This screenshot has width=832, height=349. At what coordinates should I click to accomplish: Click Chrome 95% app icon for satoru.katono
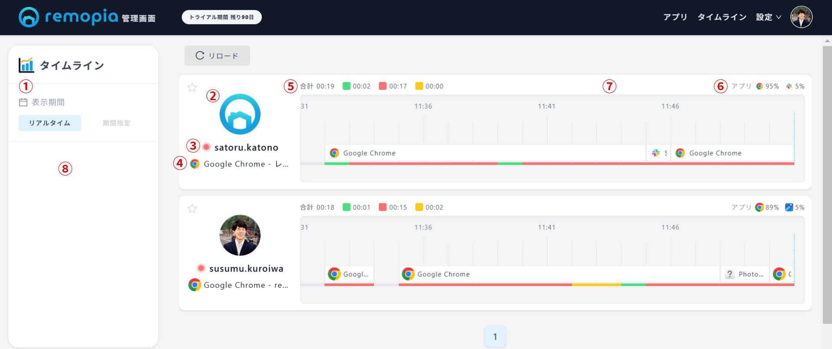759,86
